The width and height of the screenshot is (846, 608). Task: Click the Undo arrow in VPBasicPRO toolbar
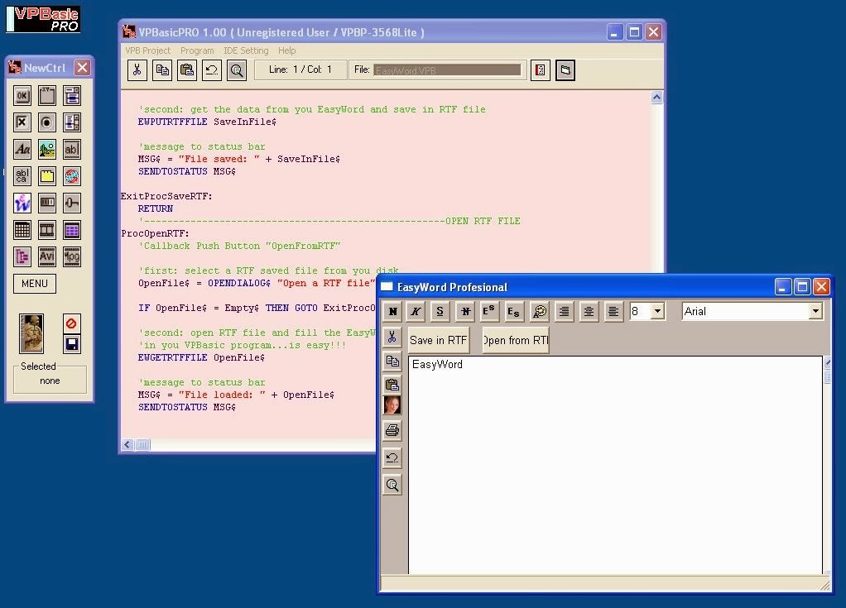[211, 70]
